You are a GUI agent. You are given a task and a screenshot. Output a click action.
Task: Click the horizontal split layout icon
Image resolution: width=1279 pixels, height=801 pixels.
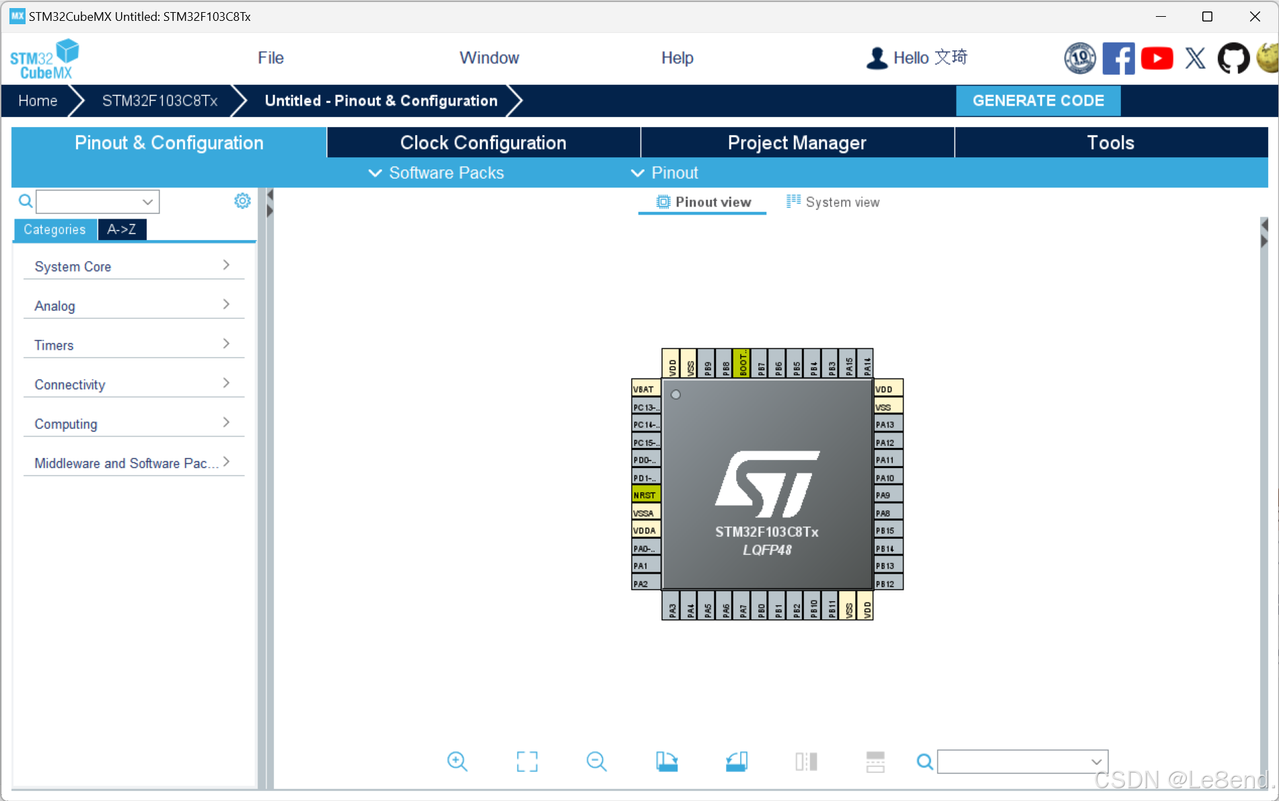point(875,761)
